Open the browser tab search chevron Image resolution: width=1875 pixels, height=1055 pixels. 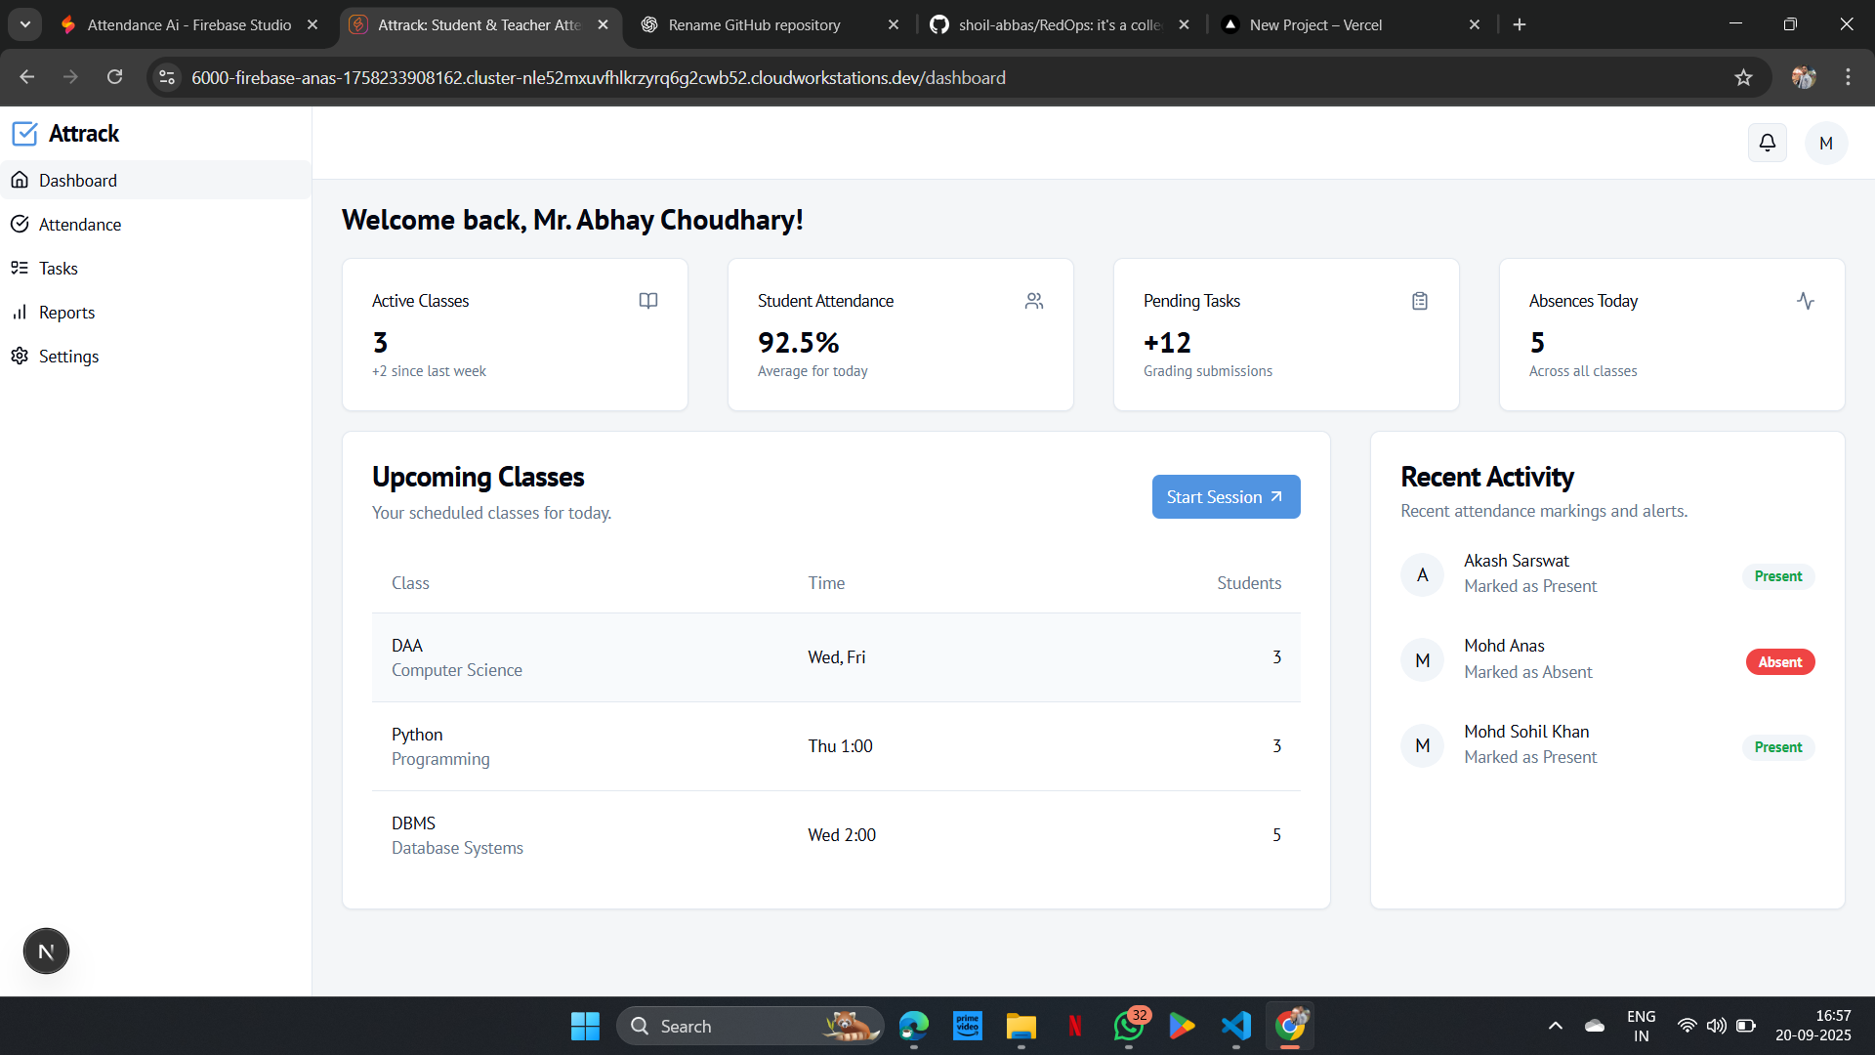point(24,23)
